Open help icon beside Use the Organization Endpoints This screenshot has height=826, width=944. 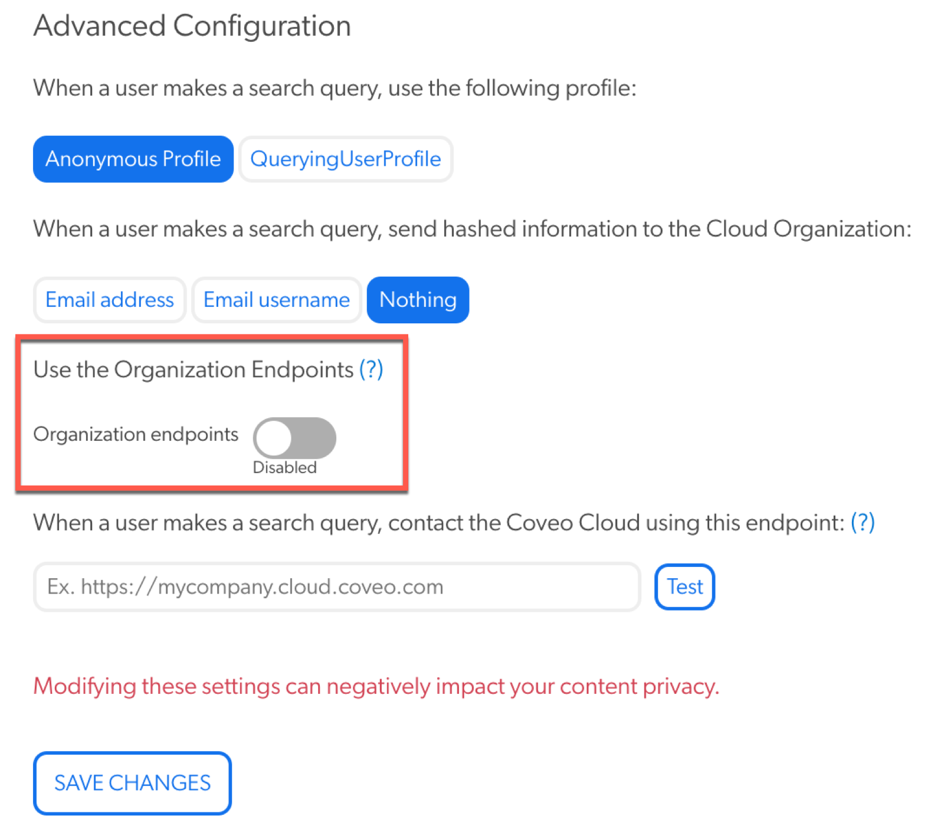(371, 369)
